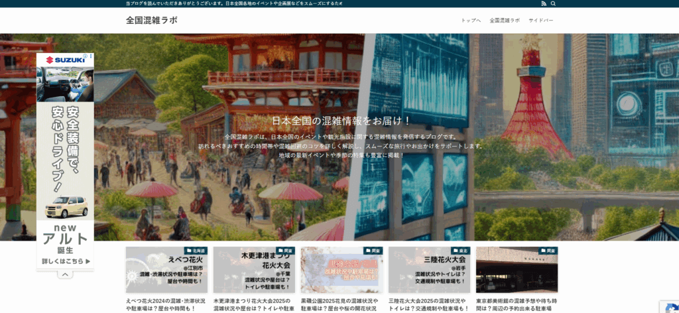679x313 pixels.
Task: Click the ad info icon on the Suzuki ad
Action: [86, 56]
